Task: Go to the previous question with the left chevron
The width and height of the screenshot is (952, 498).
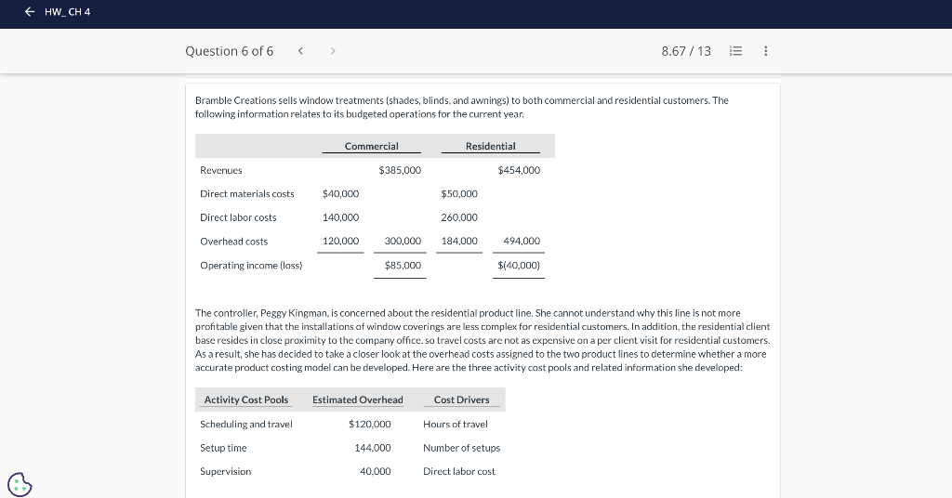Action: click(x=300, y=51)
